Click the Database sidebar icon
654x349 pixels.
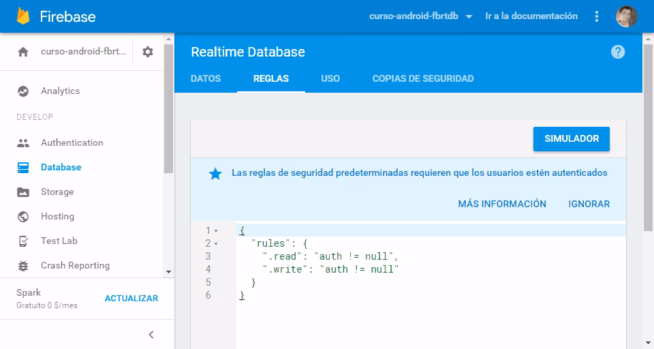click(x=23, y=168)
